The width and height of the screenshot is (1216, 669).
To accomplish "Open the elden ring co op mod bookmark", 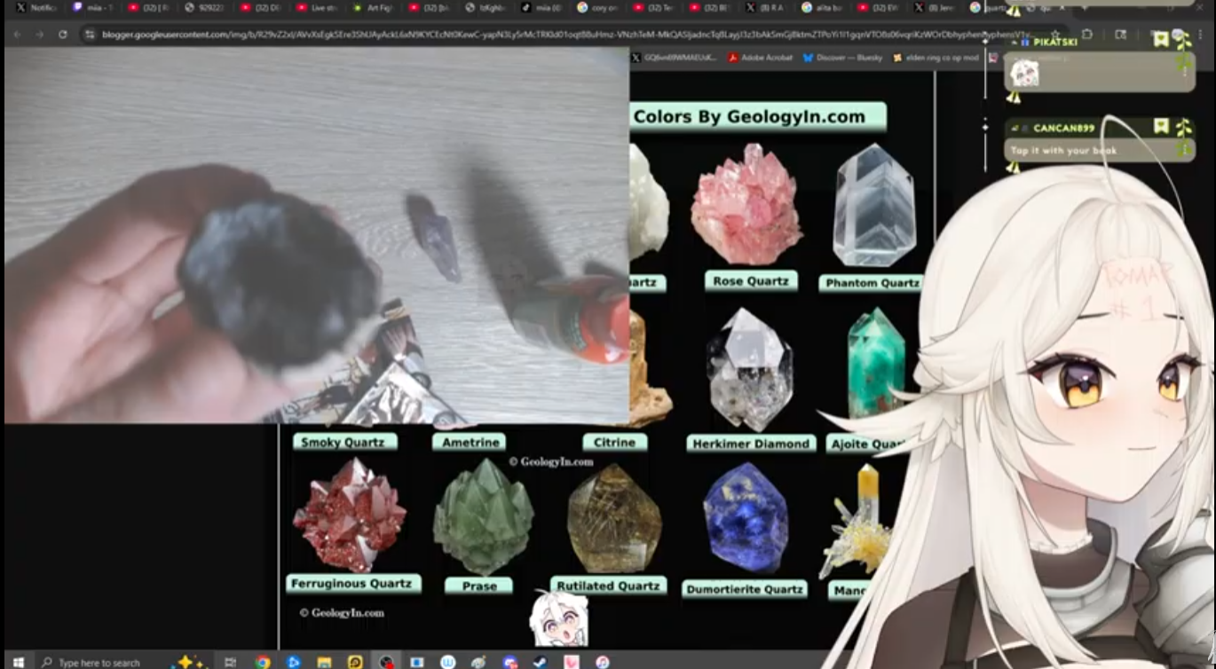I will coord(936,58).
